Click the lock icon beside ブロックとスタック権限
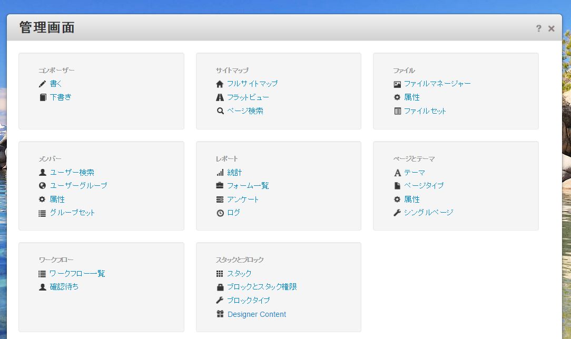Screen dimensions: 571x339 click(220, 287)
